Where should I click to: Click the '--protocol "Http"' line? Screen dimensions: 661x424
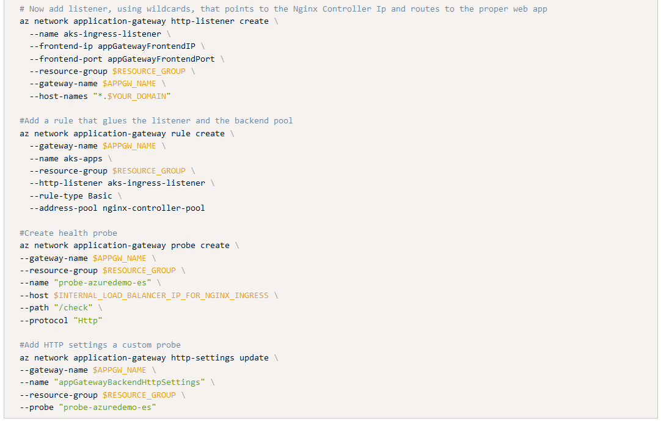pos(61,320)
